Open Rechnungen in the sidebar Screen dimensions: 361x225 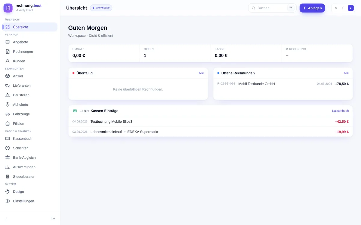(x=30, y=52)
